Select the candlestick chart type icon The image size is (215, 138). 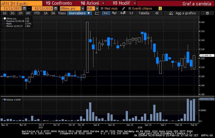coord(106,13)
